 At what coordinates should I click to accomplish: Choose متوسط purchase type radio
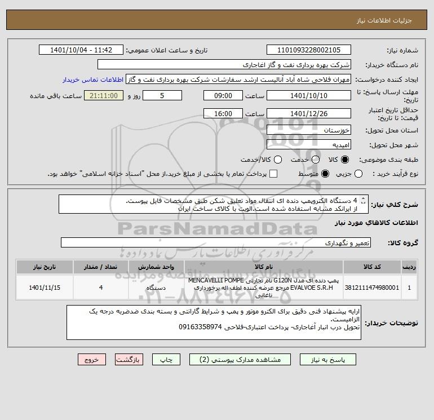(x=325, y=174)
